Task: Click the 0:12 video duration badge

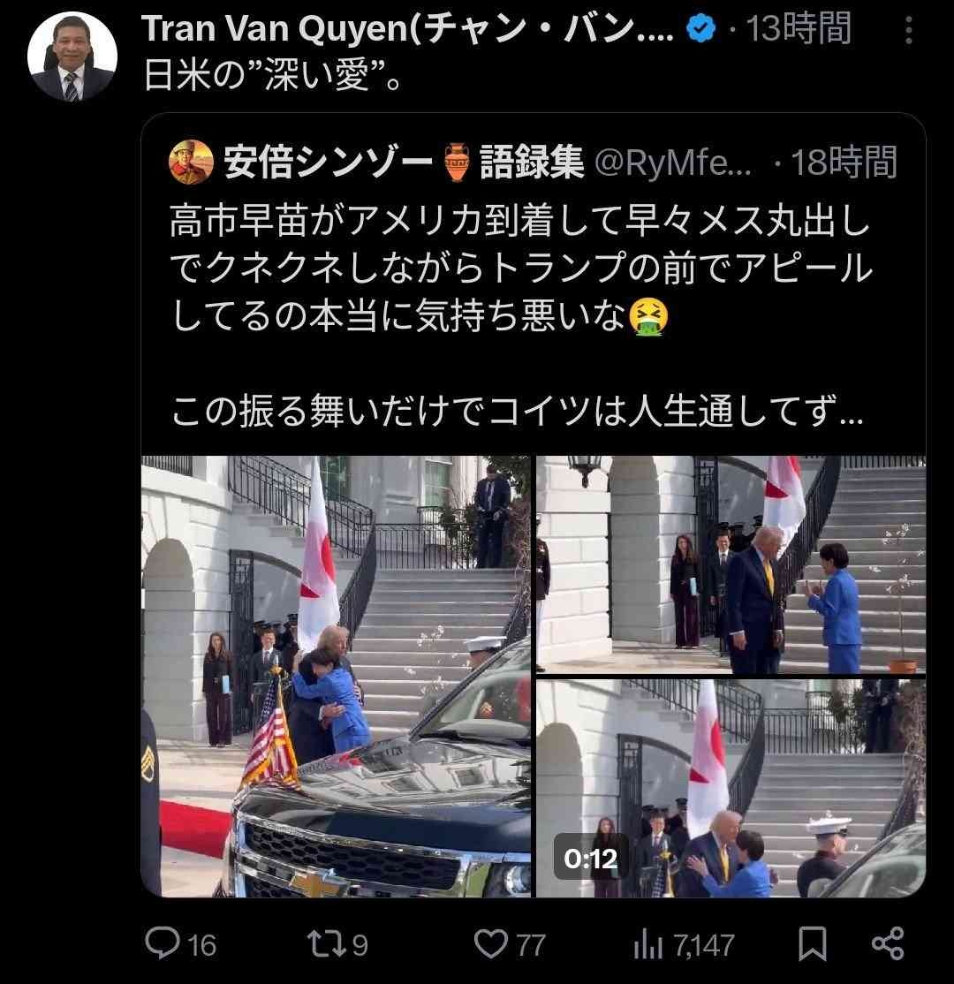Action: [591, 858]
